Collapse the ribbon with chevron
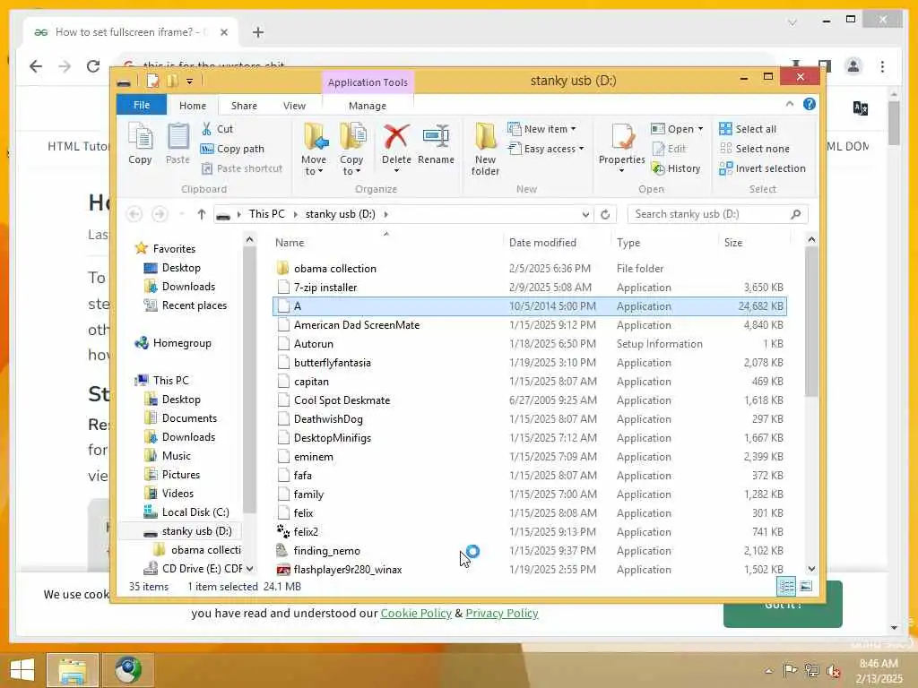 point(789,104)
